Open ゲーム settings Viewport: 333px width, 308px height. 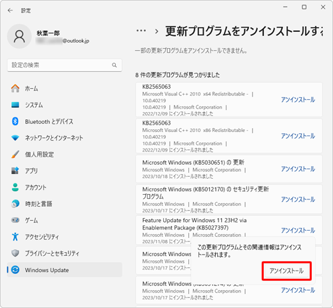point(65,220)
